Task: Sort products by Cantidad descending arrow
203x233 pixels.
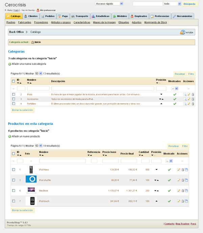Action: pyautogui.click(x=140, y=155)
